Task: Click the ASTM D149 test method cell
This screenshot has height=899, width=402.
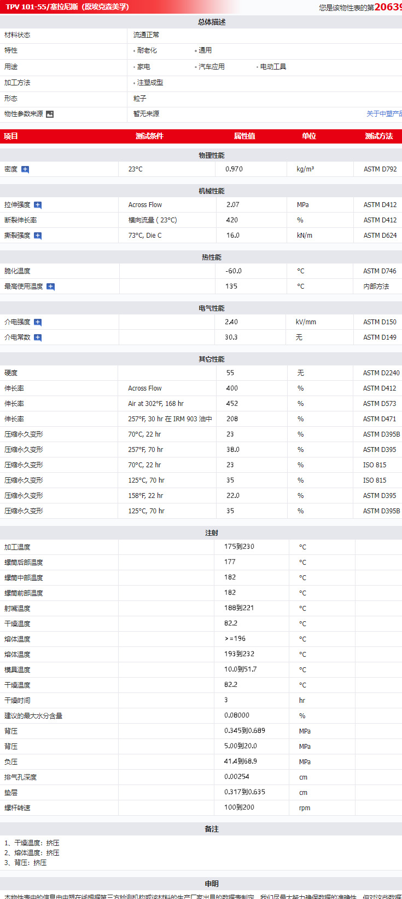Action: 380,337
